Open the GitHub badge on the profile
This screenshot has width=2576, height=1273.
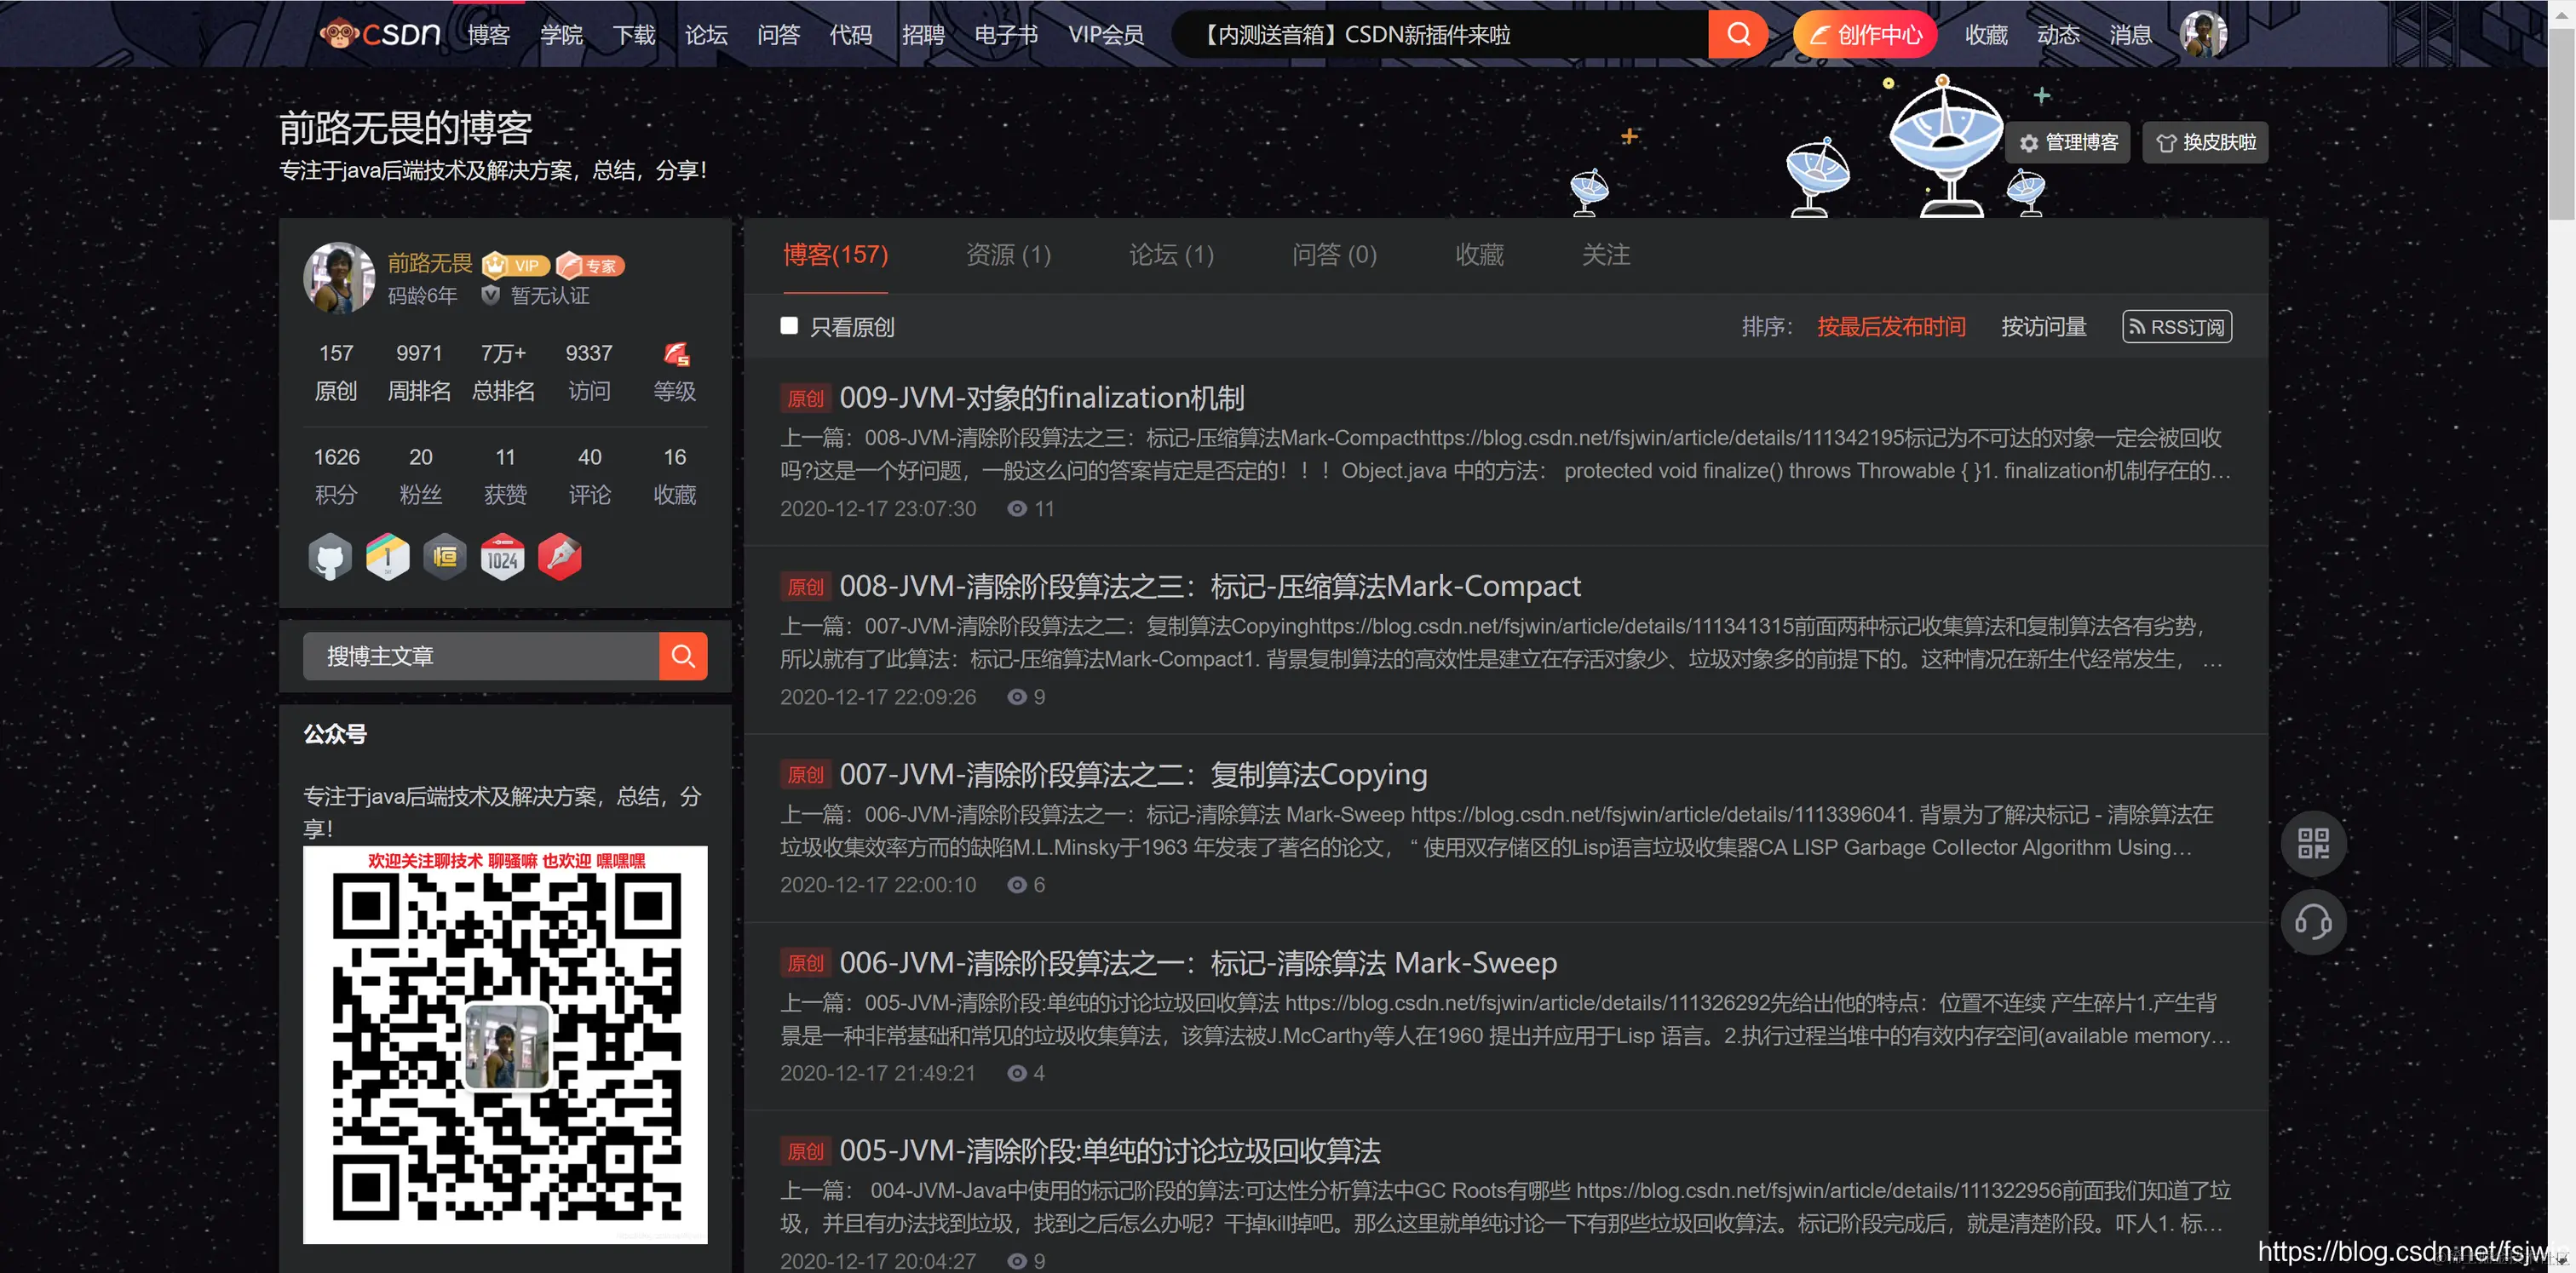(x=330, y=557)
